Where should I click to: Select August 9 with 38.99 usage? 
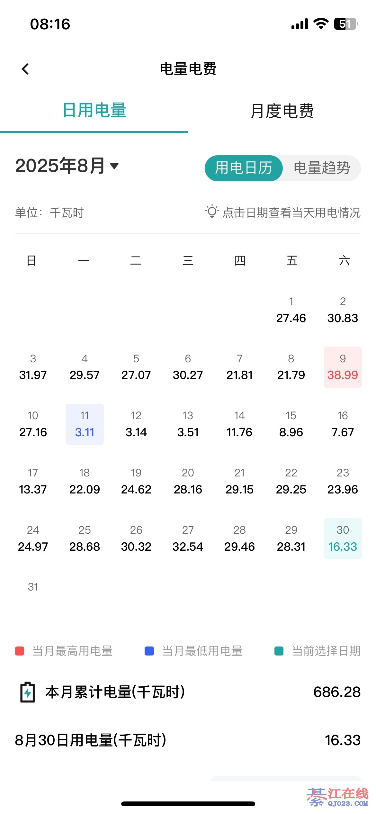343,367
